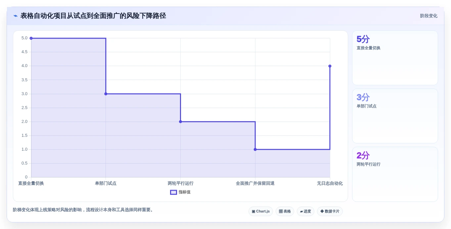Click the x-axis label 单部门试点
451x229 pixels.
click(x=106, y=183)
